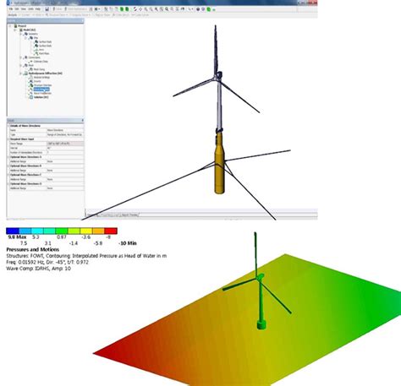Click the Hydrodynamic Diffraction (B4) node icon
The width and height of the screenshot is (401, 386).
26,73
